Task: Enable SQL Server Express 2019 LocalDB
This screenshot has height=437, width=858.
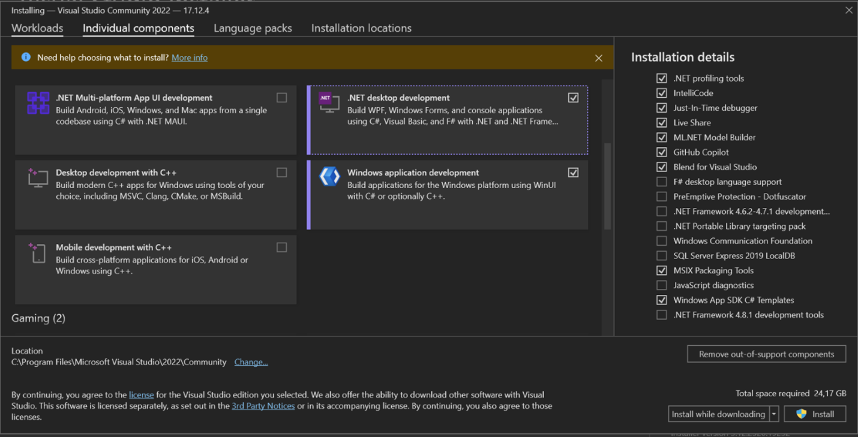Action: pos(661,255)
